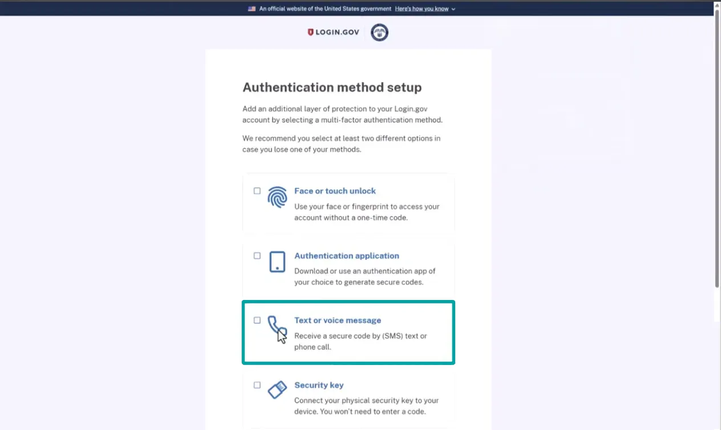Click text Connect your physical security key
Viewport: 721px width, 430px height.
[366, 405]
